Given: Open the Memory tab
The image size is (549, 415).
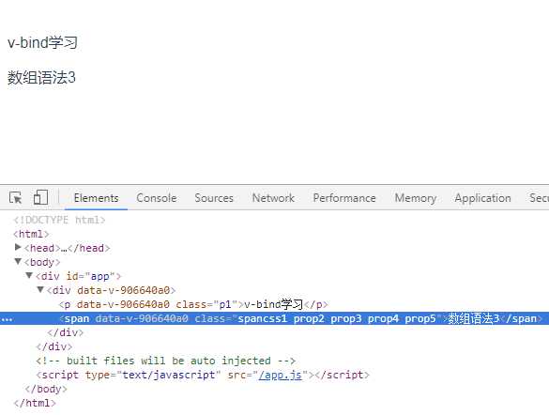Looking at the screenshot, I should point(415,198).
